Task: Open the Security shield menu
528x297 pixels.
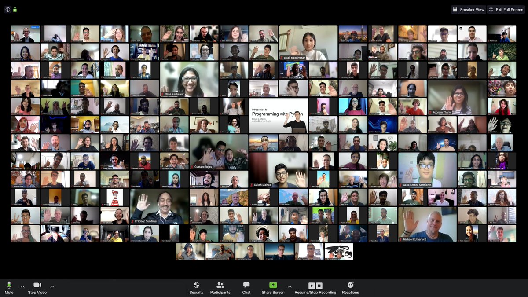Action: click(x=196, y=288)
